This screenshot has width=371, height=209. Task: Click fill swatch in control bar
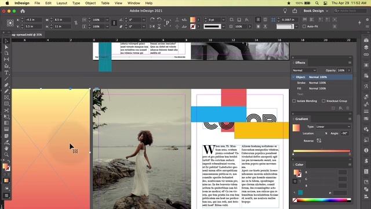click(x=193, y=20)
